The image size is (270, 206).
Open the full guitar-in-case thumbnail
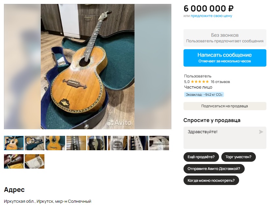tap(35, 143)
